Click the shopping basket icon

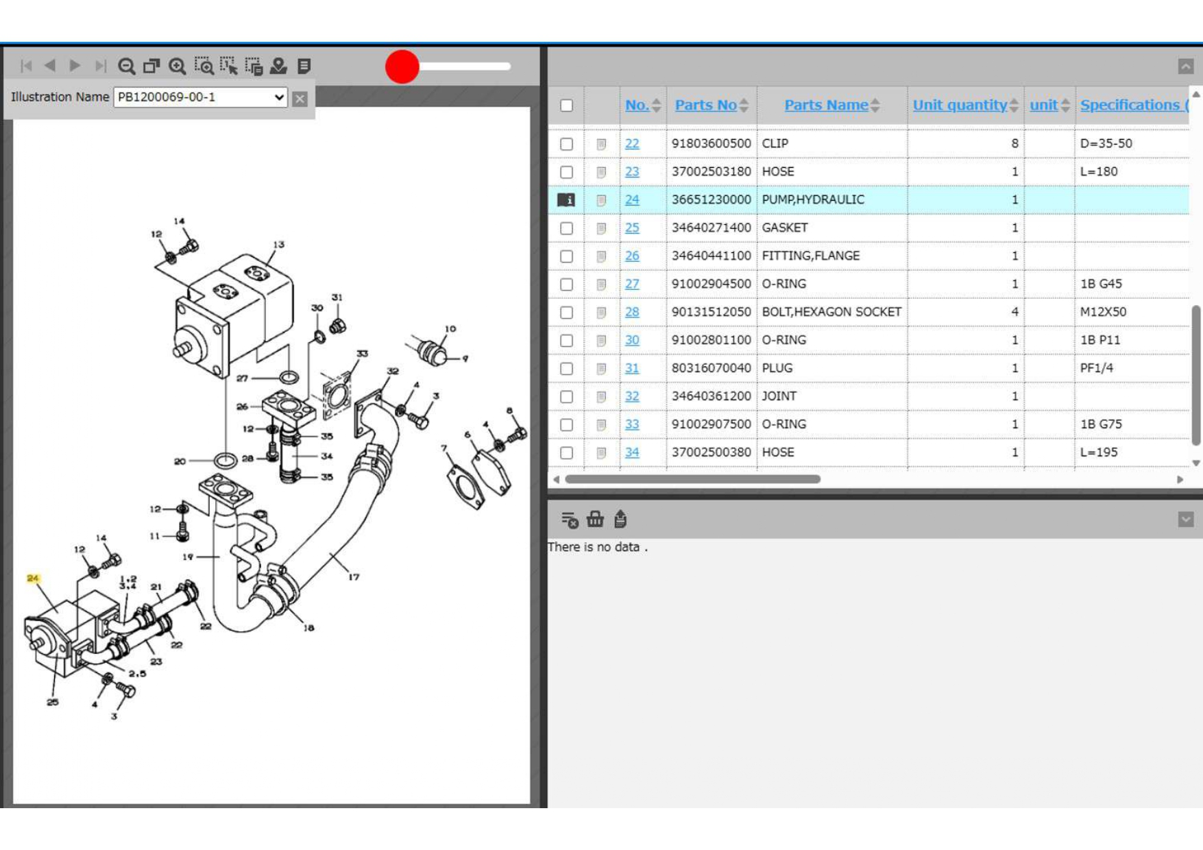[x=595, y=520]
